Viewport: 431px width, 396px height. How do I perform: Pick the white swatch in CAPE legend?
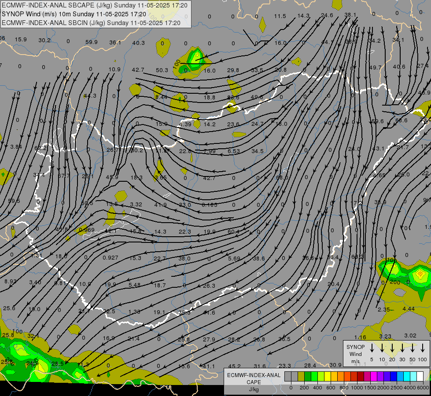tap(420, 377)
